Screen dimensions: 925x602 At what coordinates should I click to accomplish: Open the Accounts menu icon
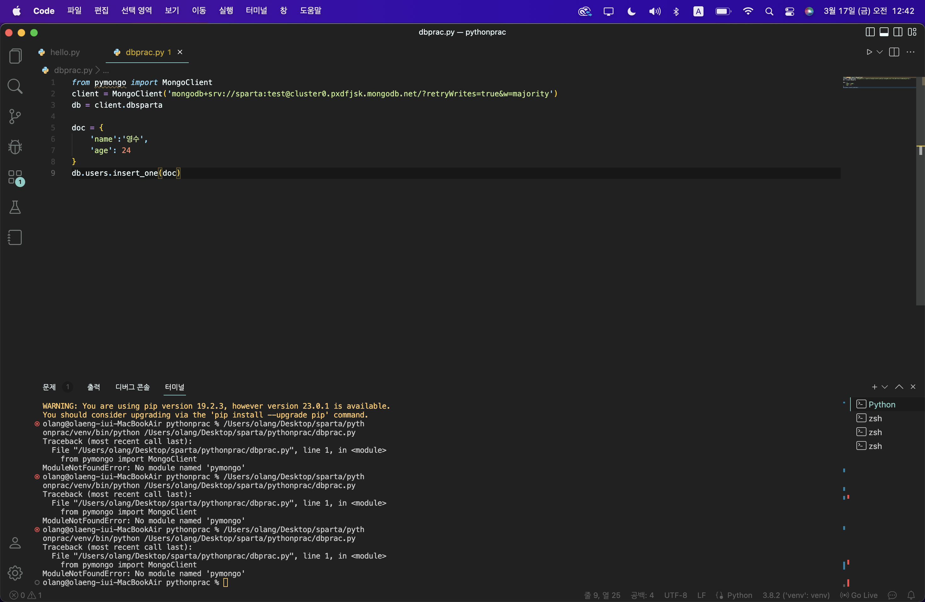(15, 543)
